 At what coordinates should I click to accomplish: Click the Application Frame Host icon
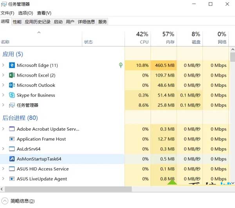pos(12,139)
